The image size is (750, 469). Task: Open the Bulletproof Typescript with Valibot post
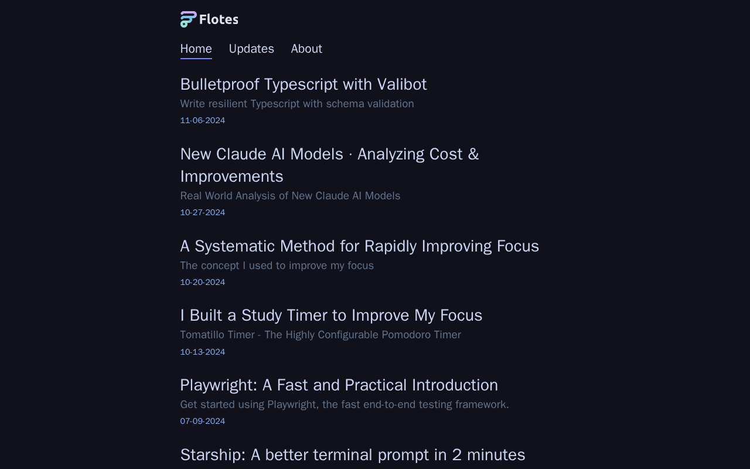pos(303,84)
